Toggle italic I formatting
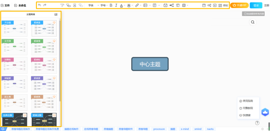This screenshot has height=131, width=270. [x=116, y=5]
